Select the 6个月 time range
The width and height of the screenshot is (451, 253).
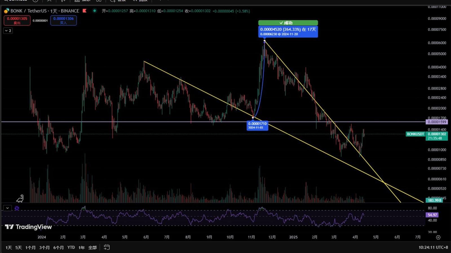coord(58,247)
